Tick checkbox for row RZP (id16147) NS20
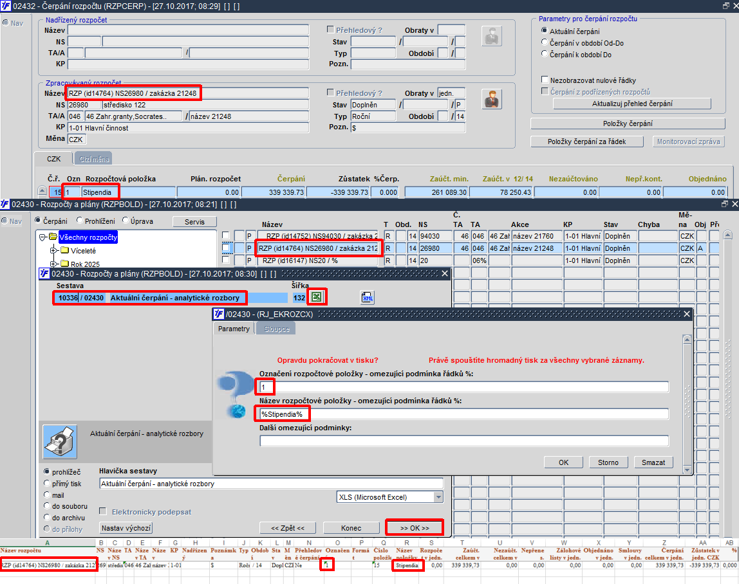Viewport: 739px width, 584px height. [x=226, y=260]
